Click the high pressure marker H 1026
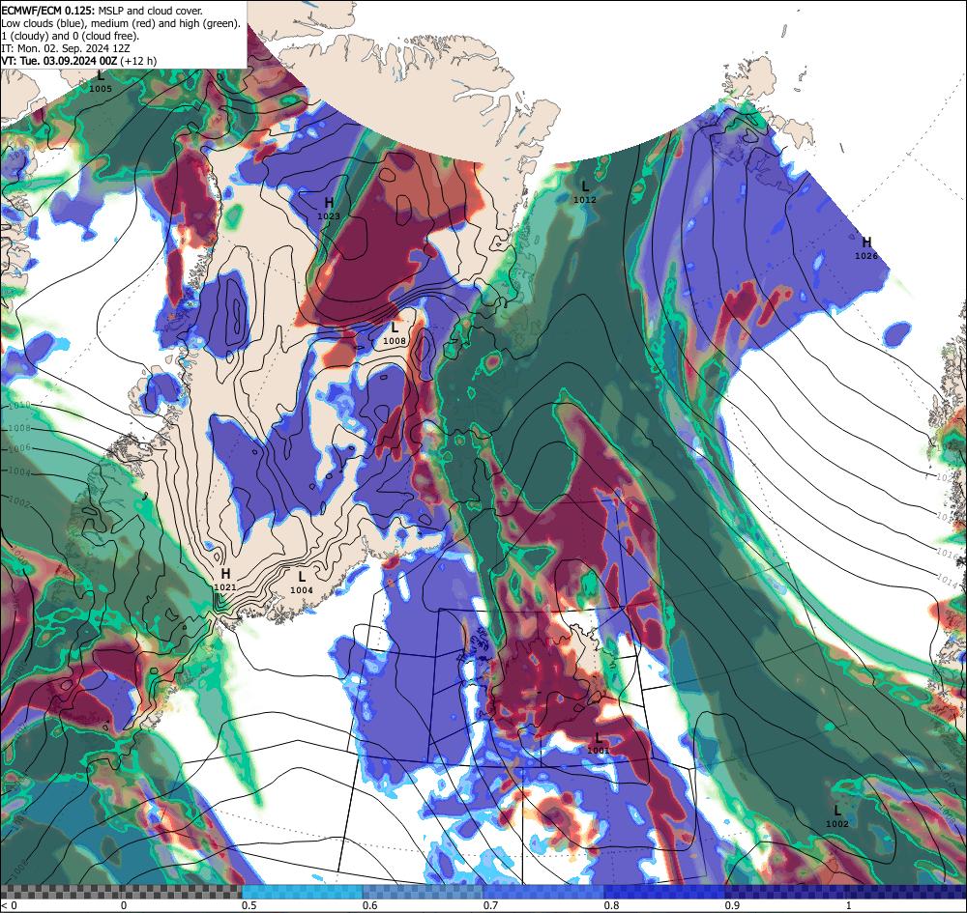Image resolution: width=967 pixels, height=913 pixels. tap(865, 247)
